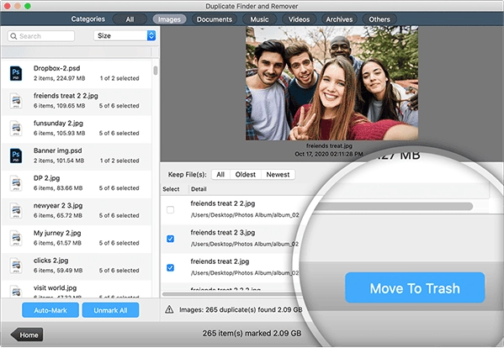The width and height of the screenshot is (504, 348).
Task: Click the JPG file icon for funsunday 2.jpg
Action: [16, 128]
